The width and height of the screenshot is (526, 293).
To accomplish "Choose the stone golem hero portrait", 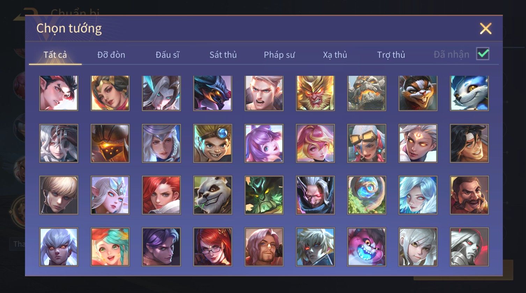I will pyautogui.click(x=367, y=93).
